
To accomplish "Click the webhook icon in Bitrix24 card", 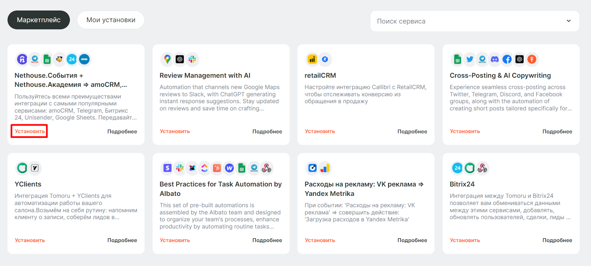I will click(x=482, y=168).
